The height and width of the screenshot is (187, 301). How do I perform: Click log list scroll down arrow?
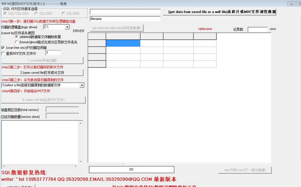pos(81,161)
